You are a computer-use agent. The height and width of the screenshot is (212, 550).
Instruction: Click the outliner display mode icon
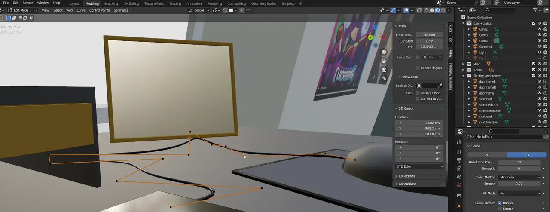tap(473, 10)
